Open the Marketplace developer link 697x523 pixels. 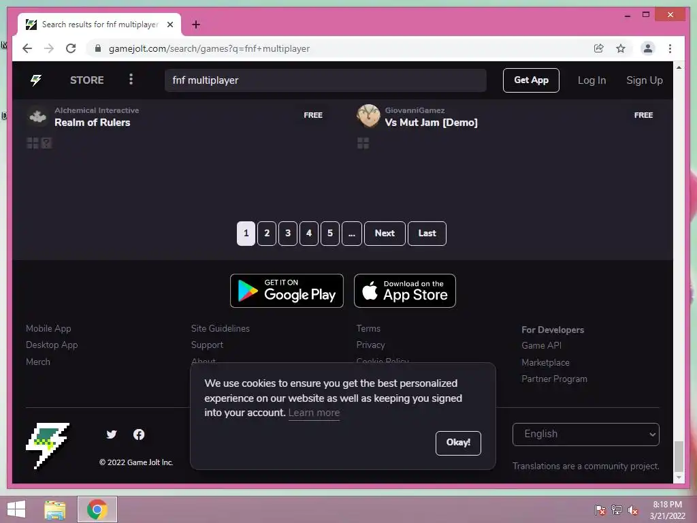click(x=545, y=362)
